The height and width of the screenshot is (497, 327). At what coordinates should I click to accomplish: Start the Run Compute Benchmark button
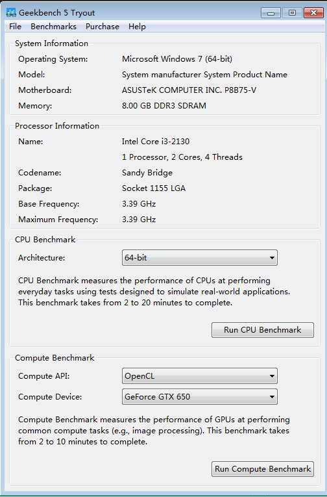click(x=263, y=469)
